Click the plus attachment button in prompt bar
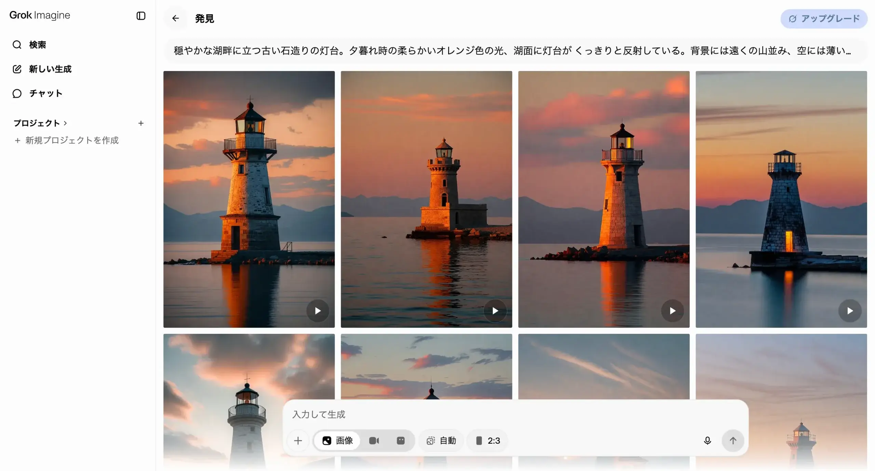The height and width of the screenshot is (471, 875). (298, 441)
